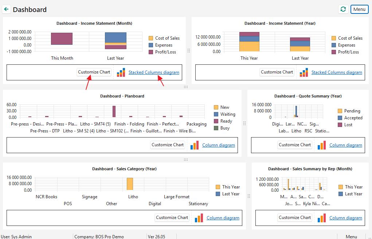Click the 'Dashboard - Sales Category (Year)' title
Screen dimensions: 372x239
tap(124, 169)
